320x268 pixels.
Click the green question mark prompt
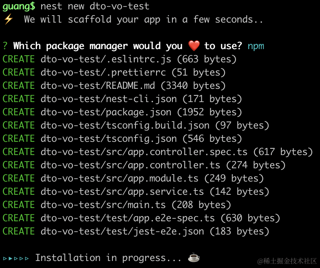[5, 46]
